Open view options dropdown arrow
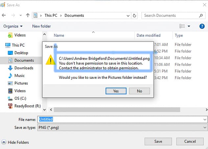The height and width of the screenshot is (149, 208). 189,26
